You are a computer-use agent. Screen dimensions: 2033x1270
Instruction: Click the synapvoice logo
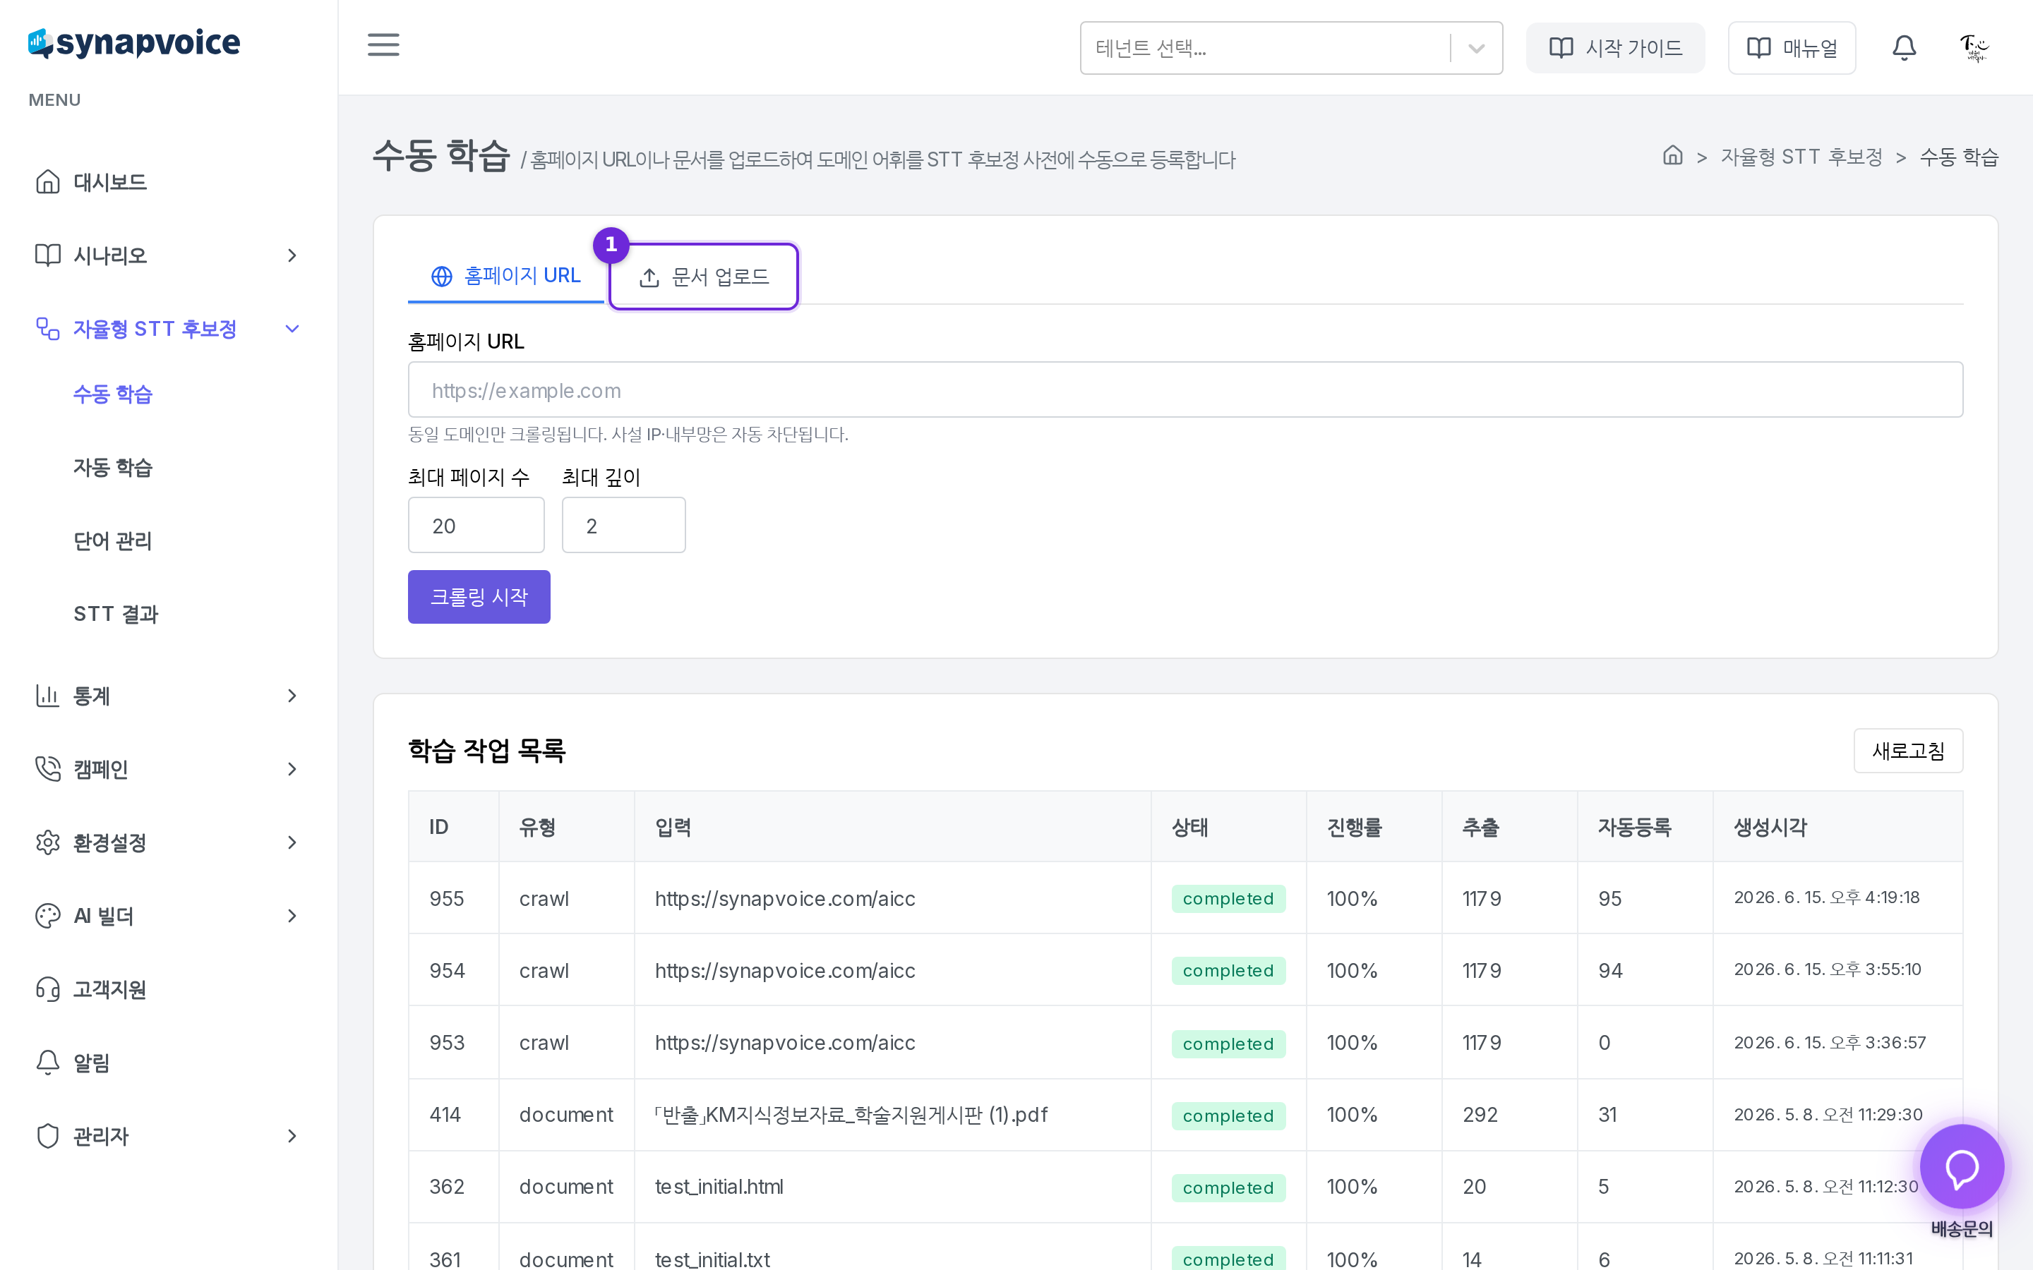click(x=134, y=43)
